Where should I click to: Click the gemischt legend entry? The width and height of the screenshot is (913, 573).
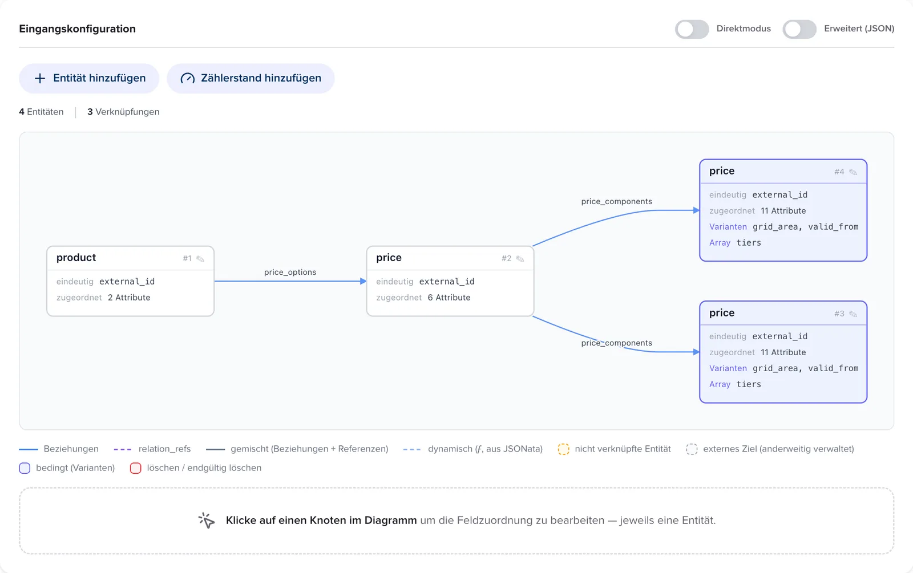297,449
